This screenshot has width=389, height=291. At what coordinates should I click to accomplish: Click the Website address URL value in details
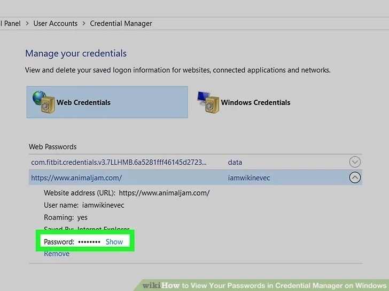tap(164, 193)
